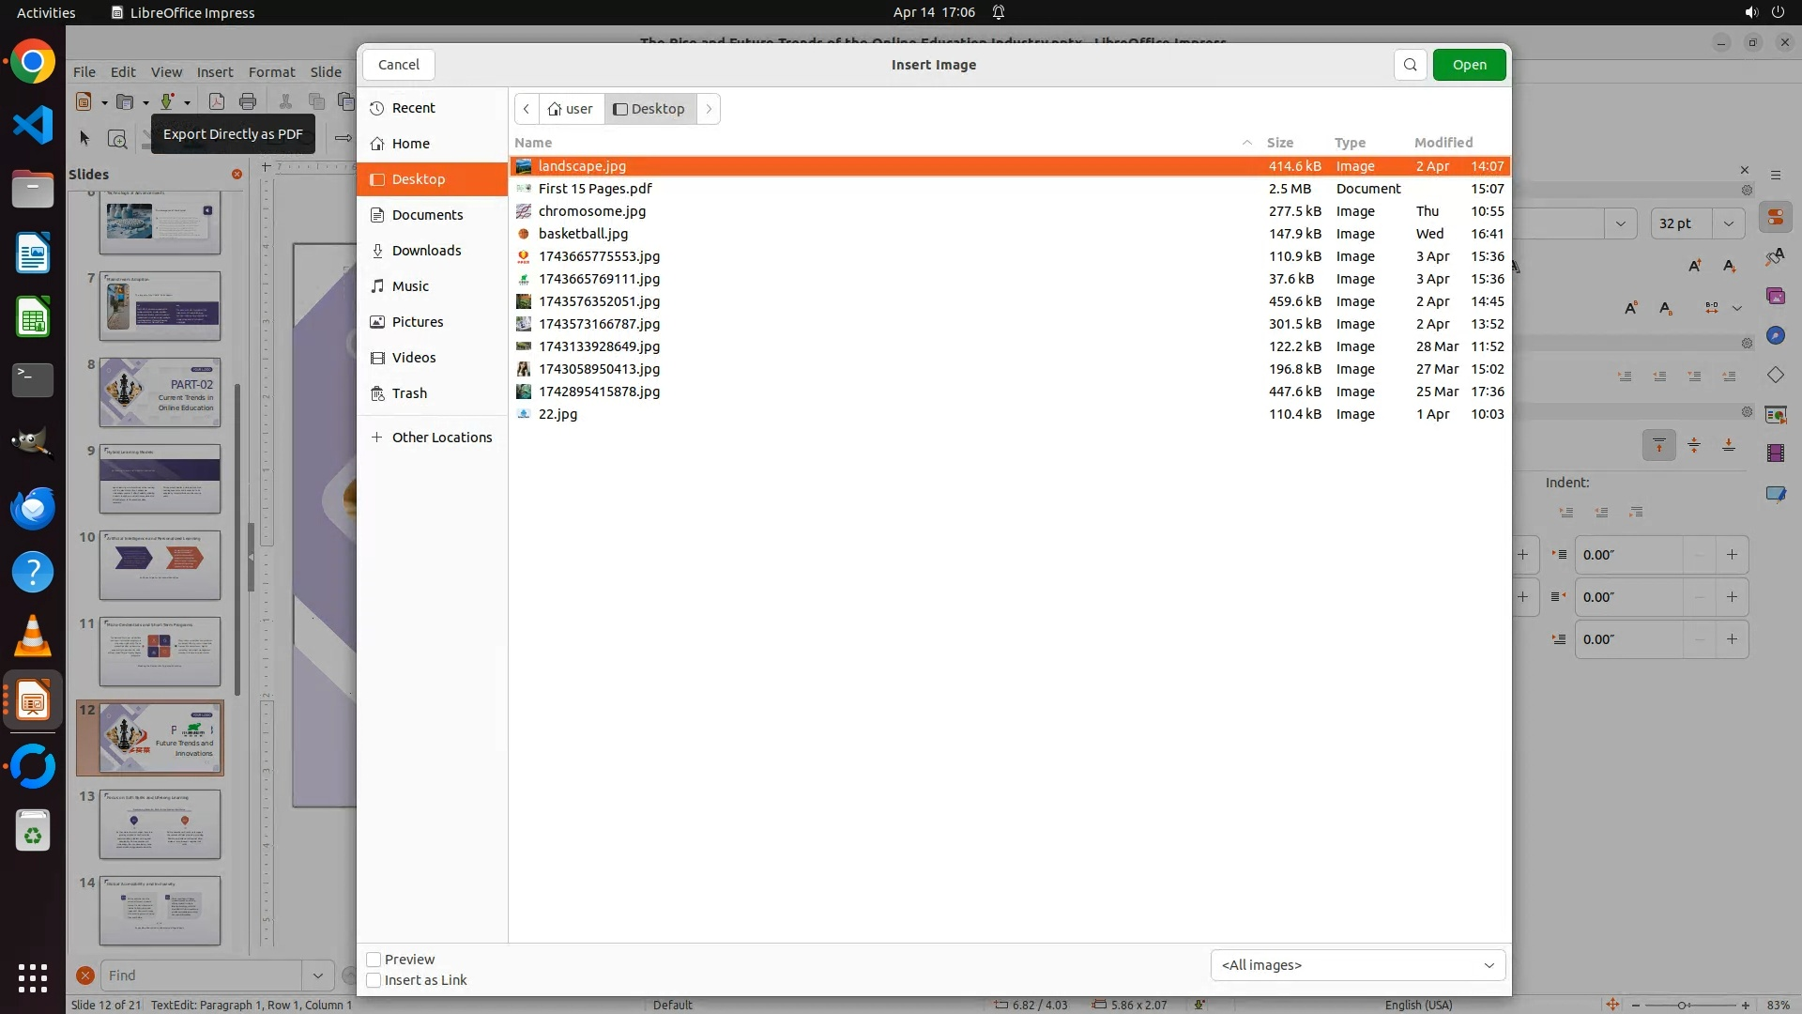Viewport: 1802px width, 1014px height.
Task: Open the All images file type dropdown
Action: click(x=1357, y=965)
